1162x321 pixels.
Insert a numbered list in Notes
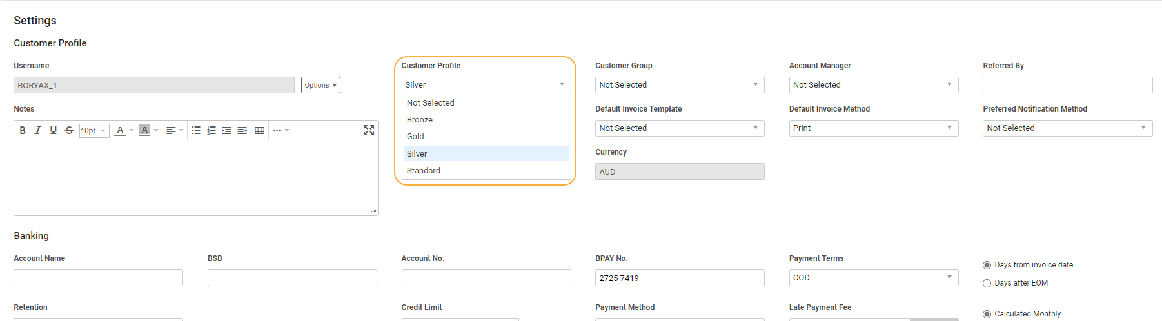[x=212, y=130]
